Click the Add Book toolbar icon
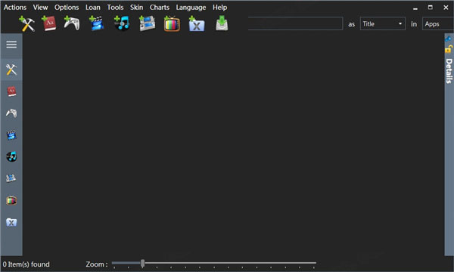 tap(49, 23)
